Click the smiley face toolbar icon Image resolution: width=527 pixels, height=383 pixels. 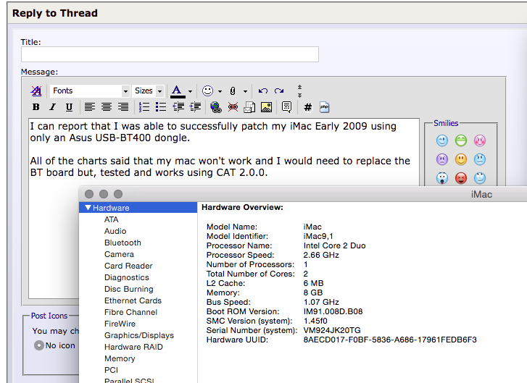[208, 91]
